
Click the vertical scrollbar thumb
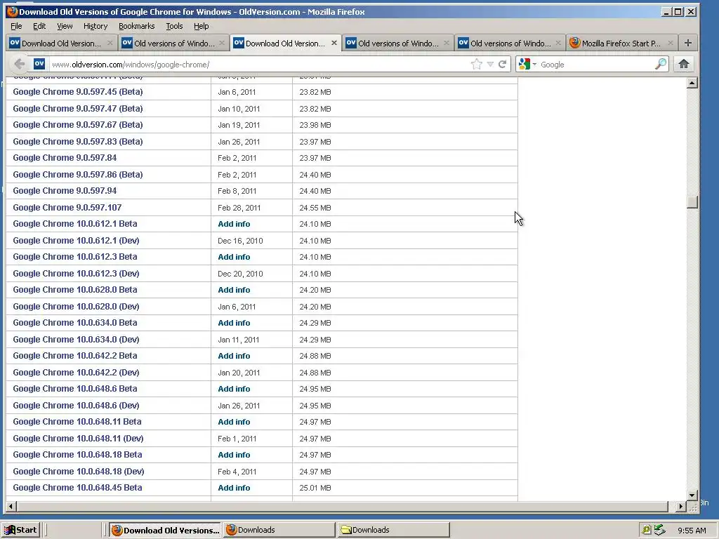692,201
